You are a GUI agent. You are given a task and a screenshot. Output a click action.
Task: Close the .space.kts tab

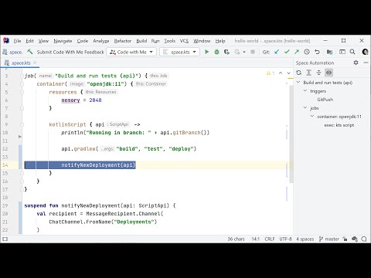(x=35, y=63)
